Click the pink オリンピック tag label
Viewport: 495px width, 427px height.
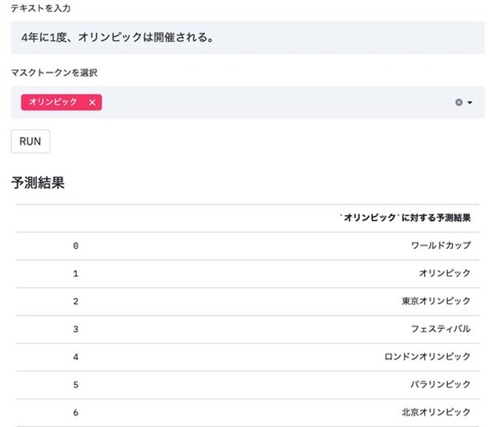click(53, 102)
